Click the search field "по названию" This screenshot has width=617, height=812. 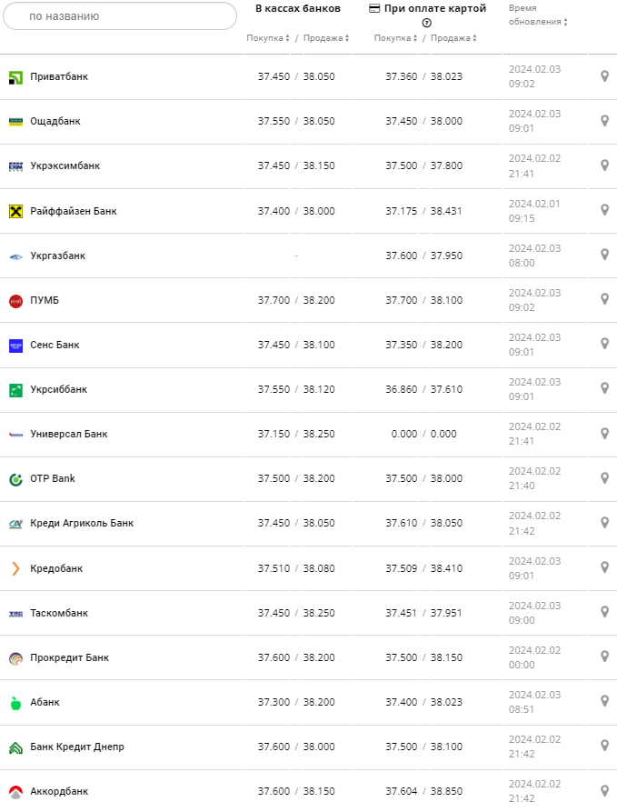(x=119, y=16)
